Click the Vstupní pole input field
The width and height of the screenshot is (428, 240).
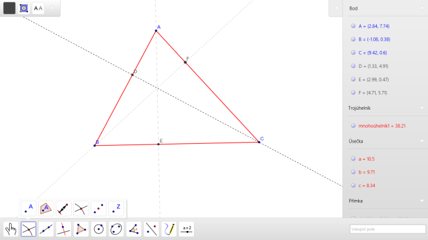[388, 229]
